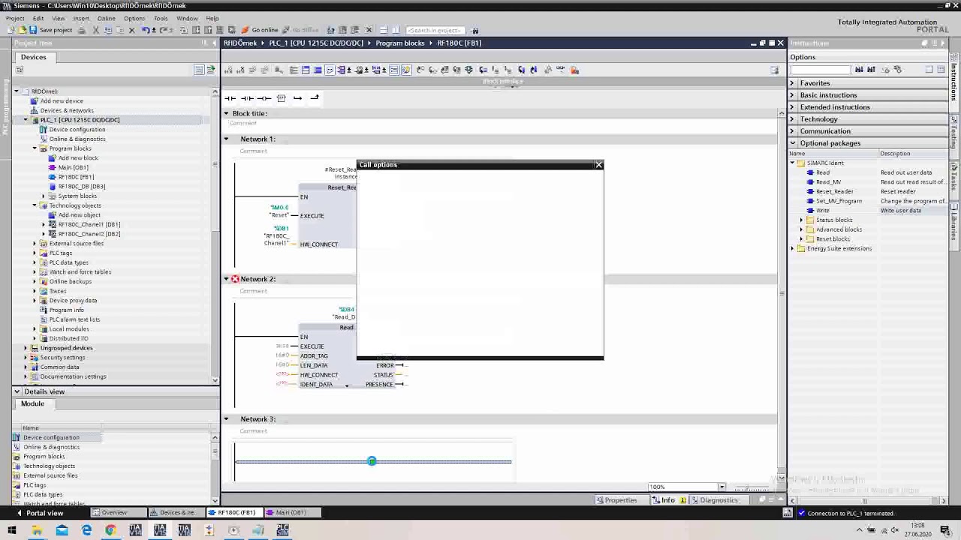961x540 pixels.
Task: Click the 'Connection to PLC_1 terminated' status message
Action: [x=850, y=514]
